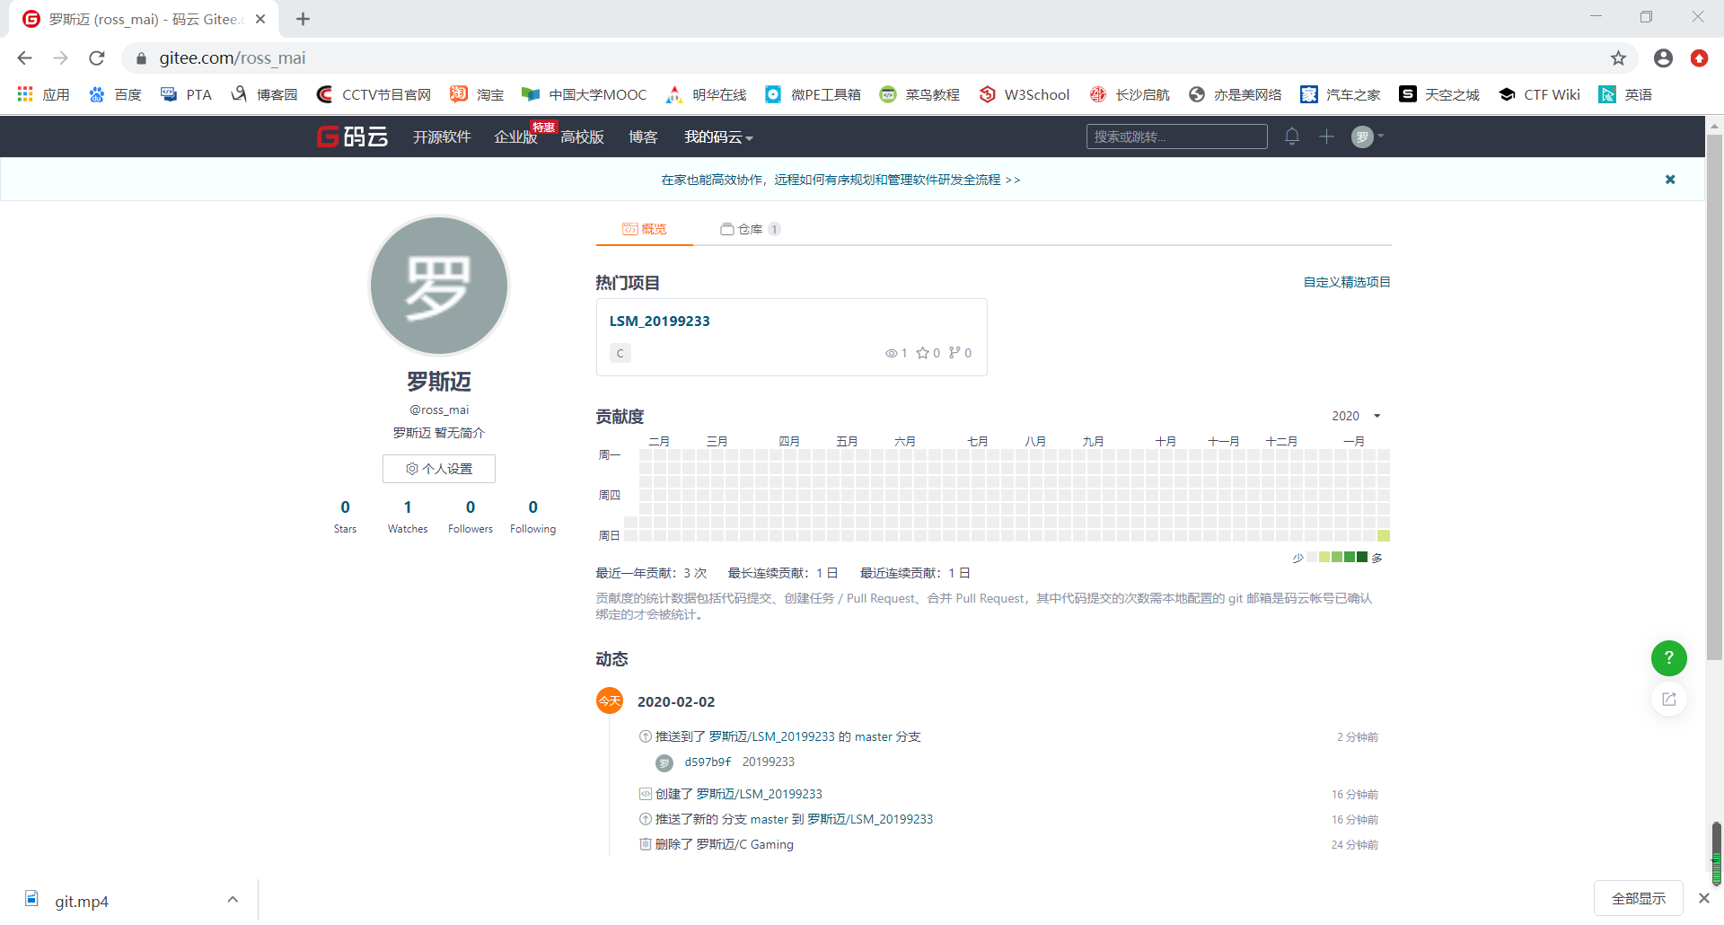Open 企业版 in the navbar
1724x925 pixels.
tap(515, 137)
